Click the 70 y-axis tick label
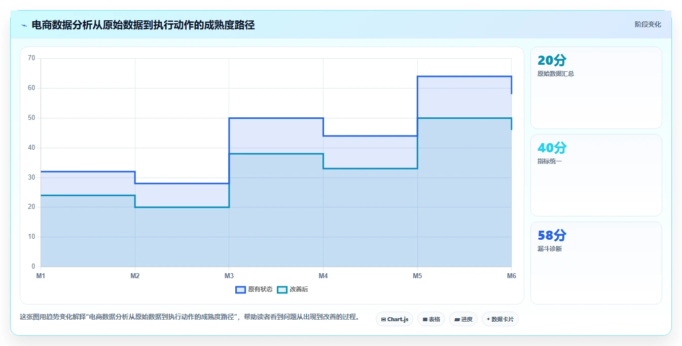Image resolution: width=682 pixels, height=346 pixels. 31,58
